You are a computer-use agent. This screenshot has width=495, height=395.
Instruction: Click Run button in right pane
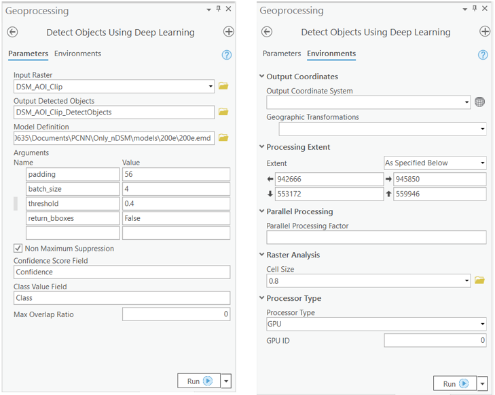point(454,384)
